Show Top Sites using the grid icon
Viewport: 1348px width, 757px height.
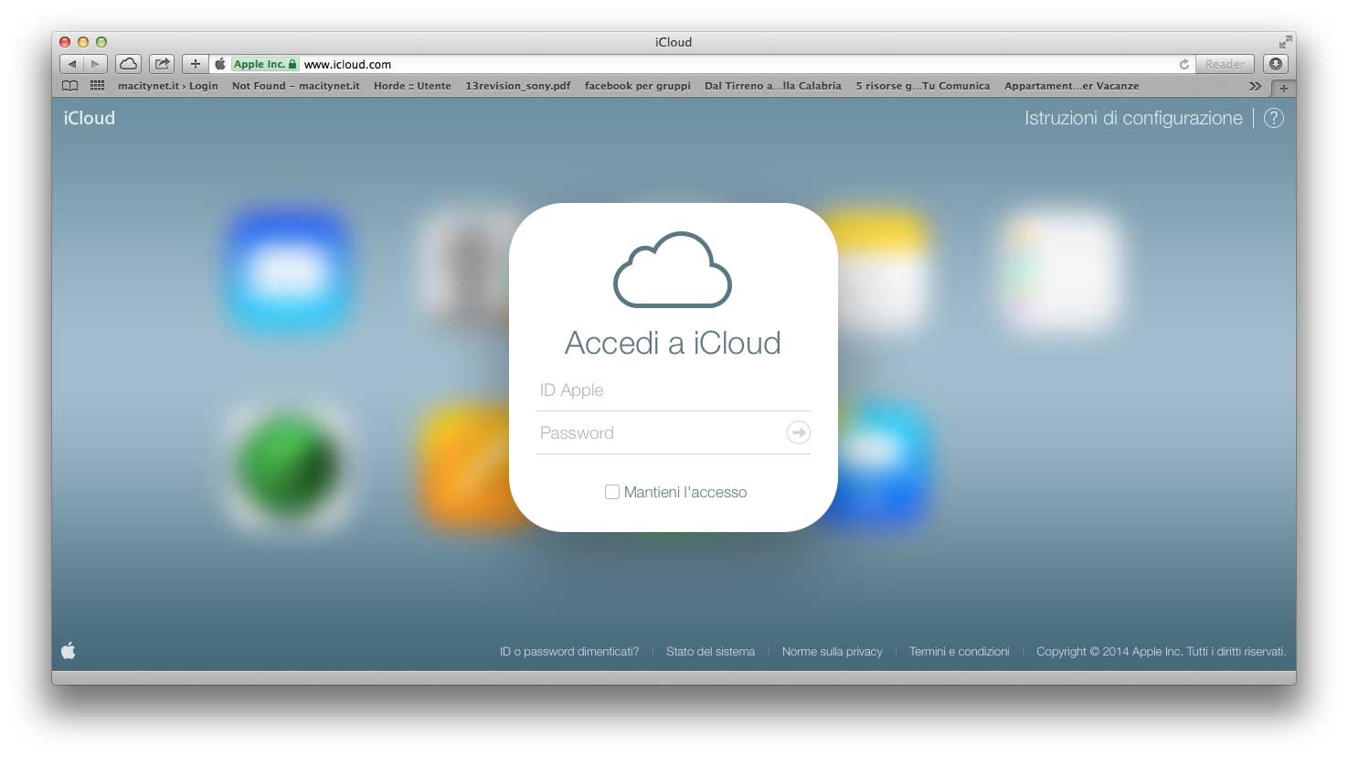coord(97,86)
